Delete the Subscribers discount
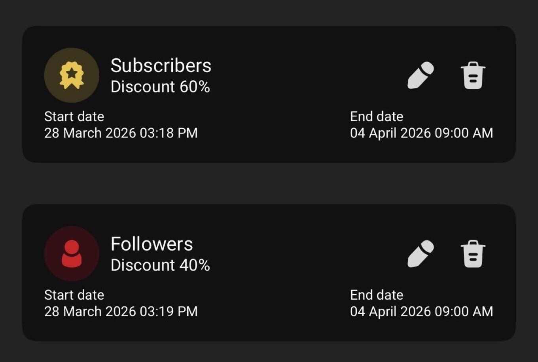The image size is (538, 362). 473,75
